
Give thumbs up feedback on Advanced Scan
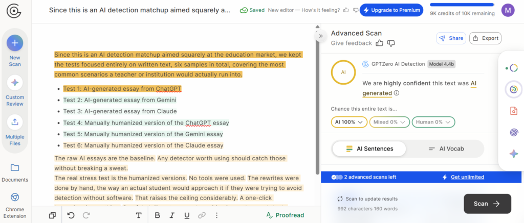380,43
